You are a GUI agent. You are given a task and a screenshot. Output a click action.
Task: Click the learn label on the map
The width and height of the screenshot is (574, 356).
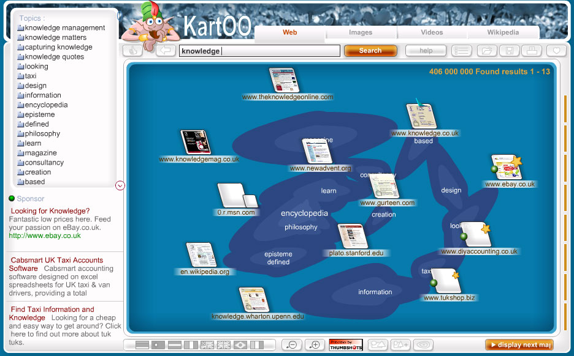[329, 191]
